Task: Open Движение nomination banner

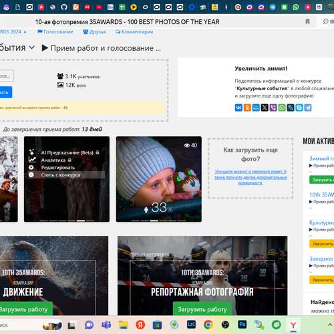Action: 54,276
